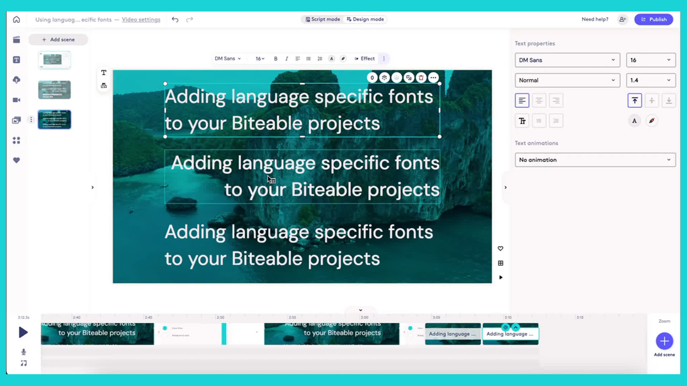
Task: Click the text highlight color pen icon
Action: (x=652, y=121)
